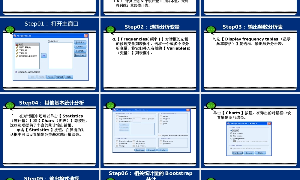Click SPSS icon on Frequencies: Charts title bar
The width and height of the screenshot is (300, 180).
tap(228, 124)
